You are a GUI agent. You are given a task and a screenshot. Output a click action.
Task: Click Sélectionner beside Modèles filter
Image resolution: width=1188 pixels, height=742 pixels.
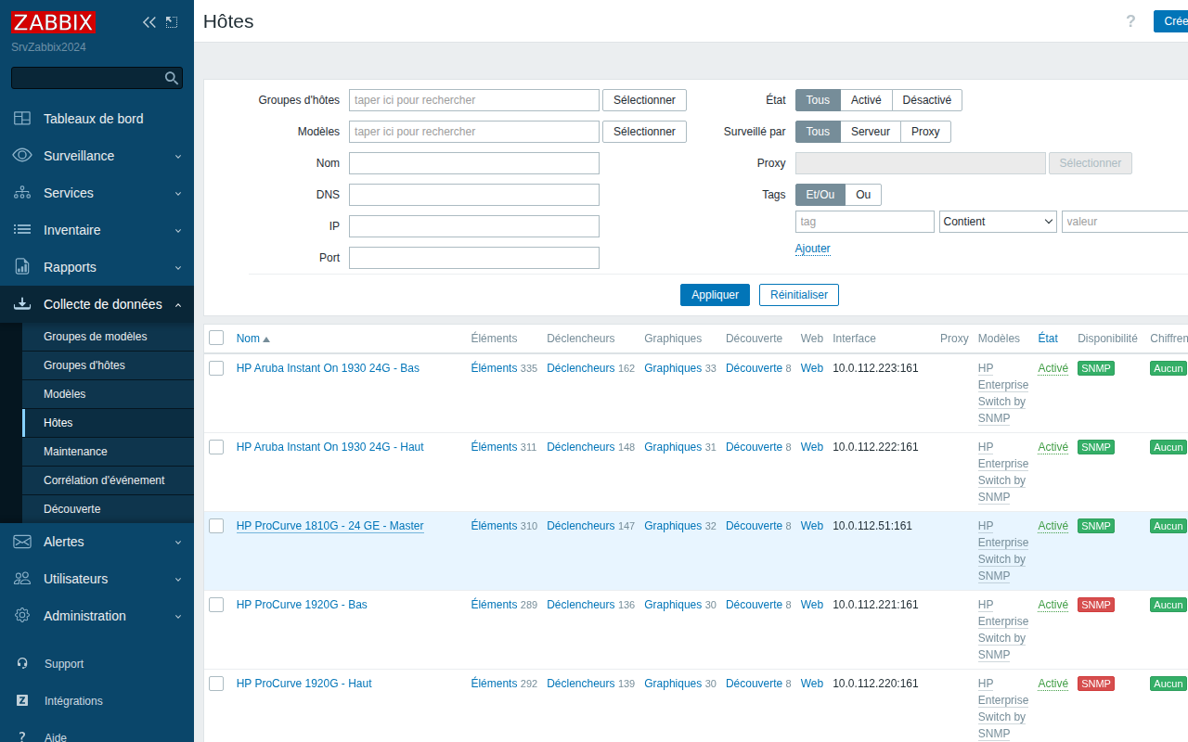click(x=644, y=132)
